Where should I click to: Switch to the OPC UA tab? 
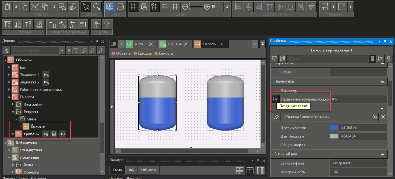point(174,44)
